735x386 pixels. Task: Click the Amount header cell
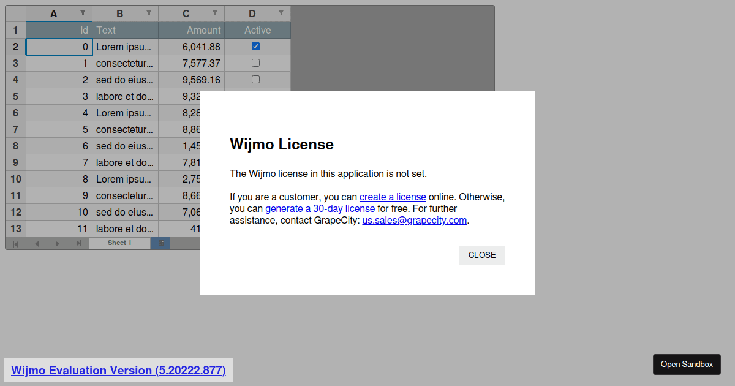(192, 30)
